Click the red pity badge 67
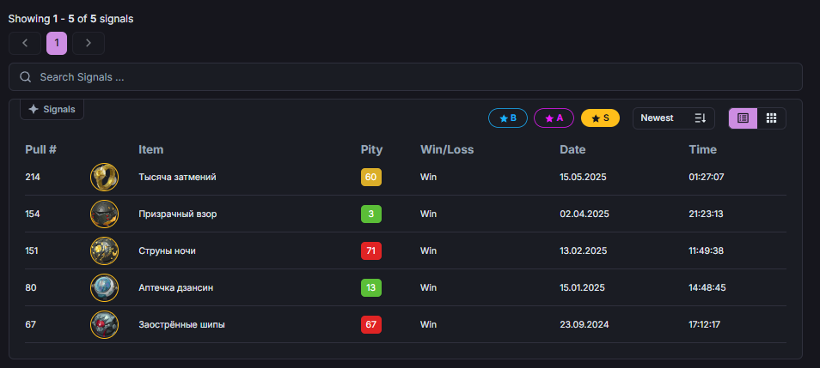 pos(370,324)
